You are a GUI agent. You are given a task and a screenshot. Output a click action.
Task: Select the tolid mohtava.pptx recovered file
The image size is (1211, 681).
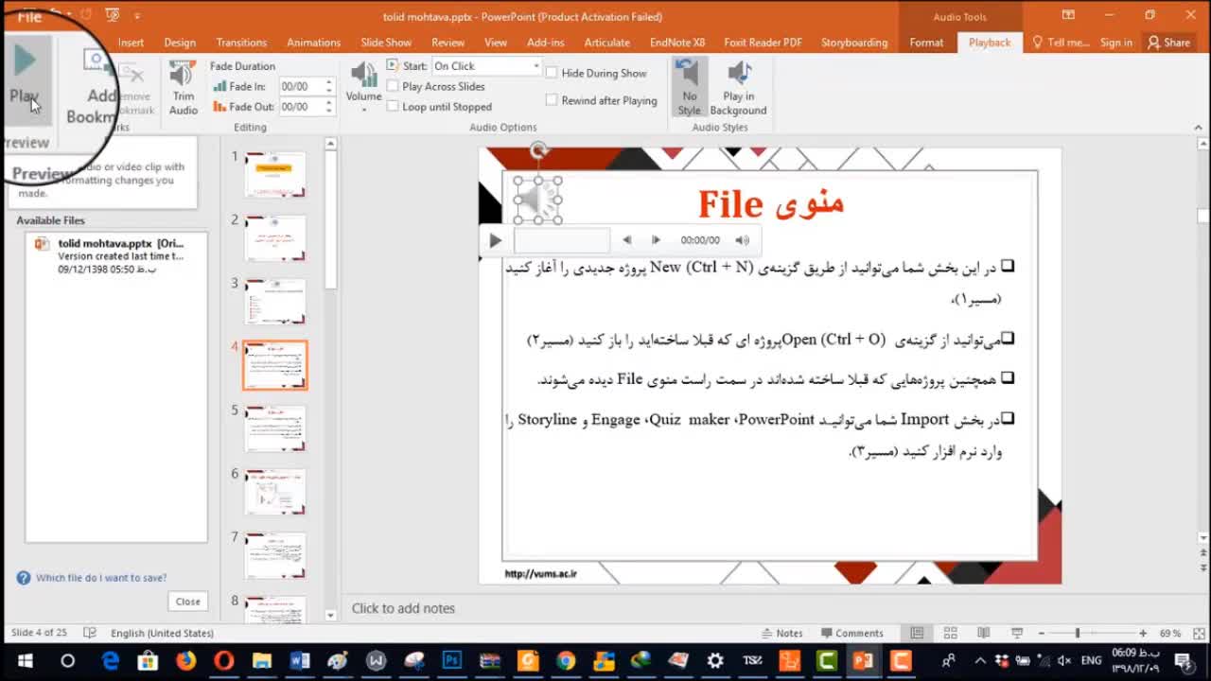coord(116,256)
